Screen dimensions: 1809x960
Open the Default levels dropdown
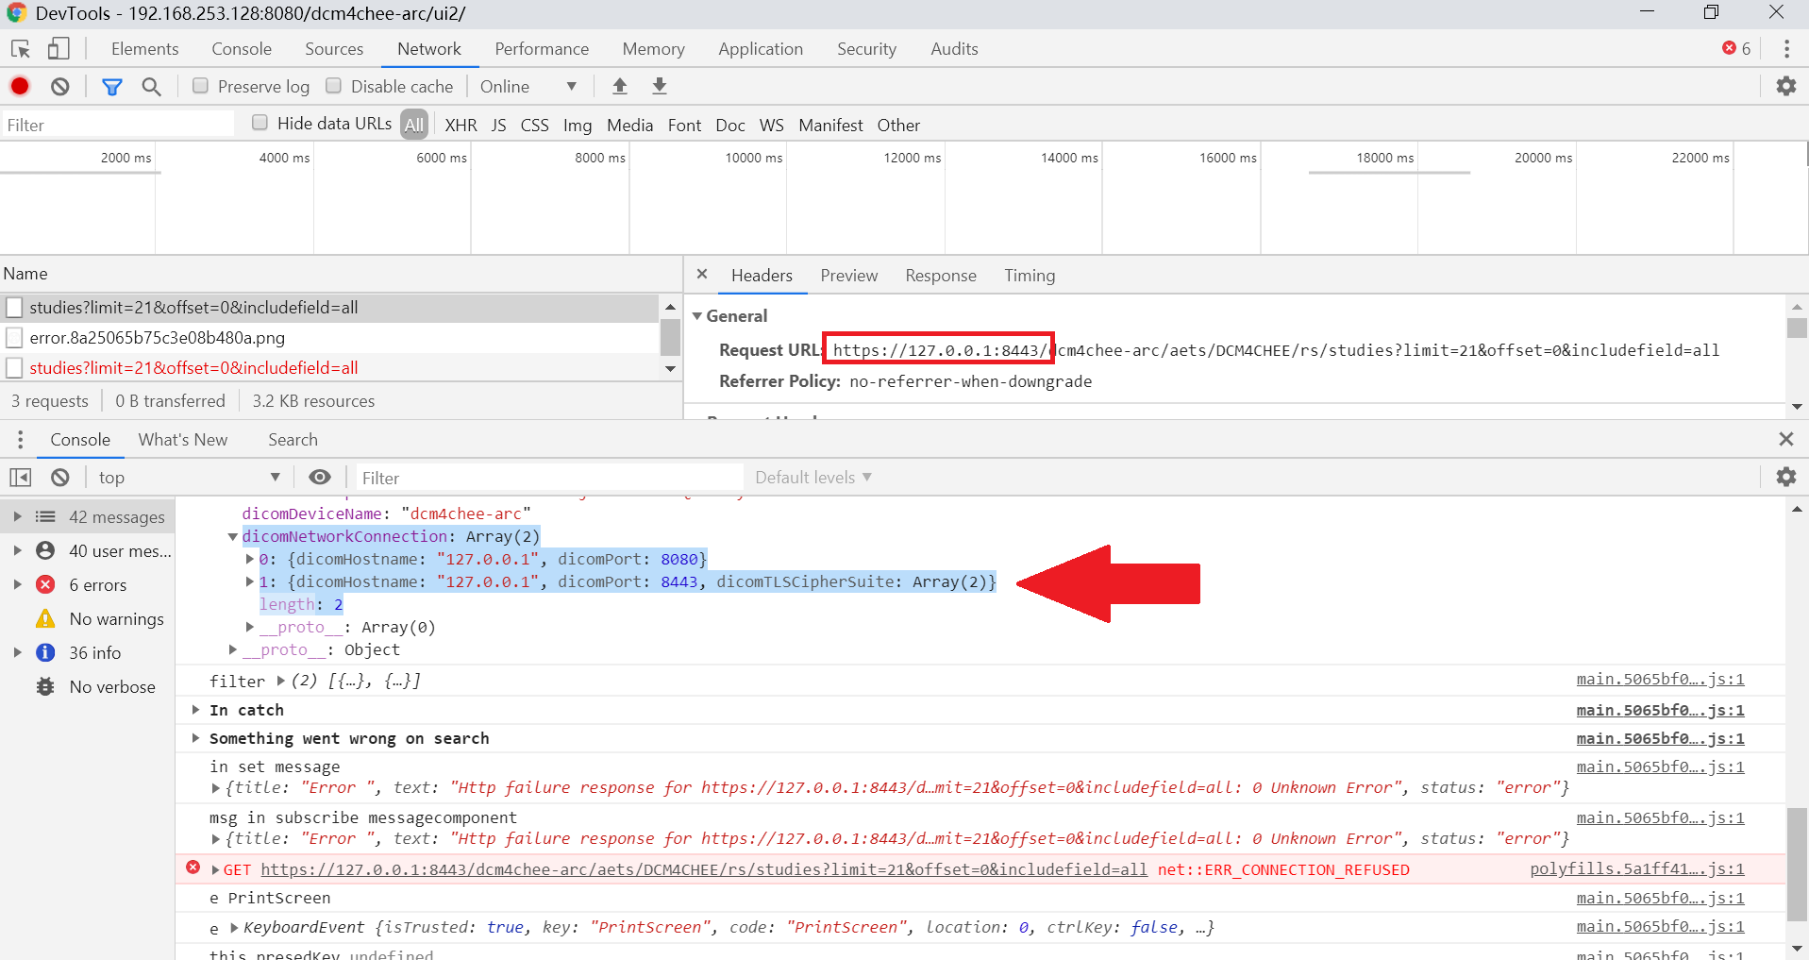pyautogui.click(x=812, y=477)
